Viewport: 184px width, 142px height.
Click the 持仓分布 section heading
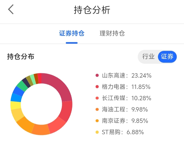pos(21,57)
